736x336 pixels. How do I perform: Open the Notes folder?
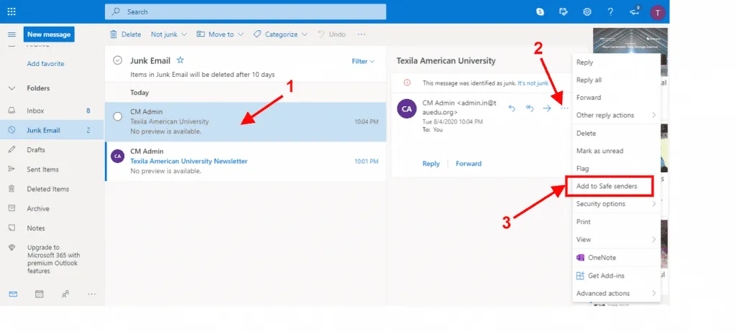coord(52,228)
